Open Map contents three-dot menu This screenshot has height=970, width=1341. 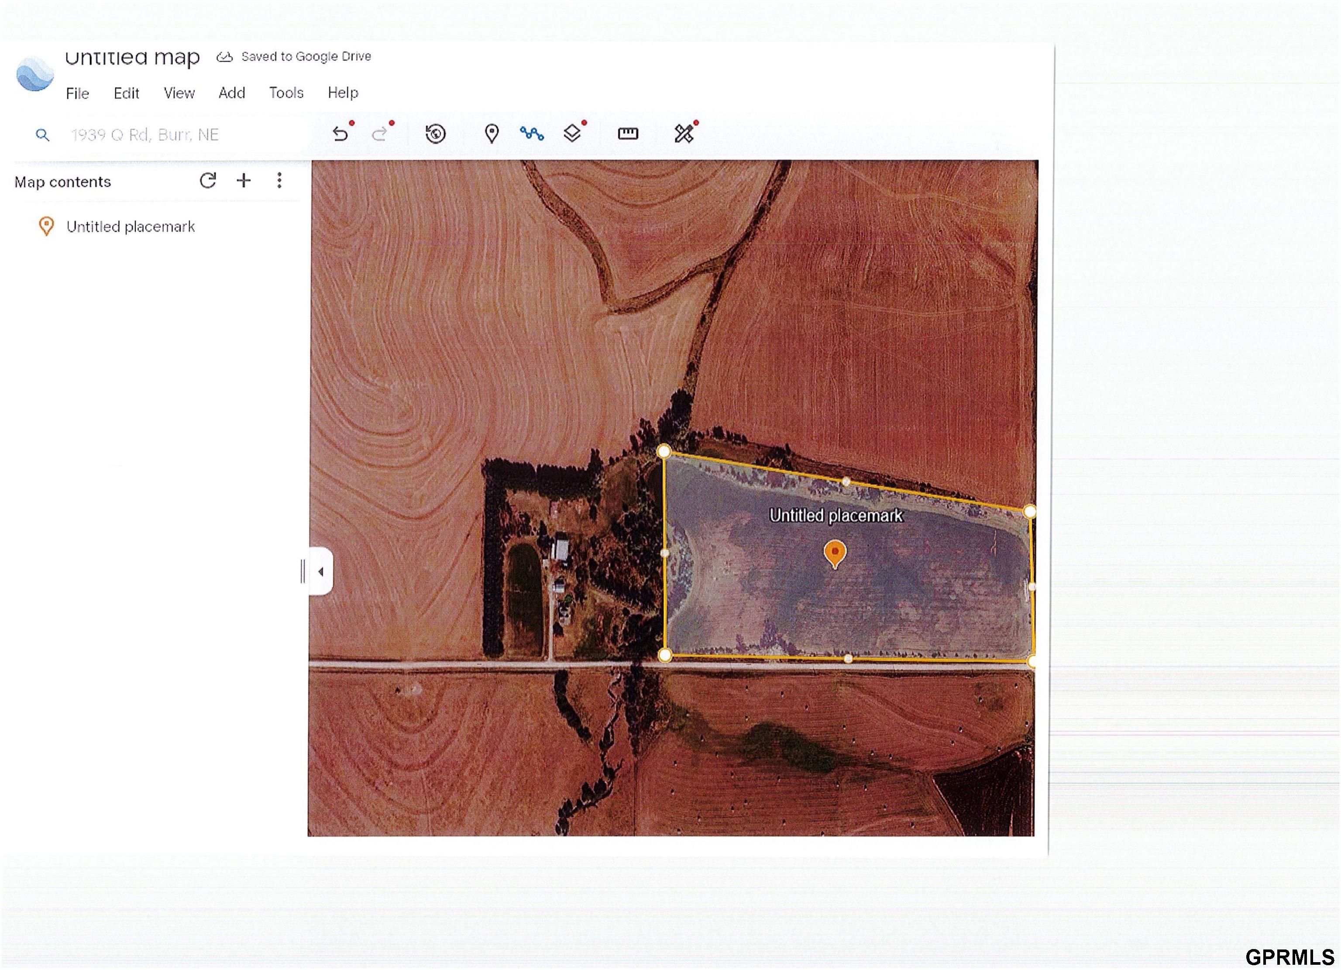pos(279,180)
